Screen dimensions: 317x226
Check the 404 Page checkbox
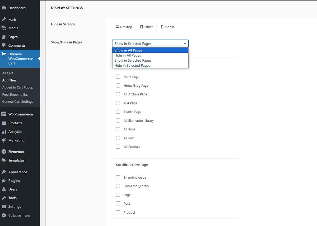(x=118, y=103)
